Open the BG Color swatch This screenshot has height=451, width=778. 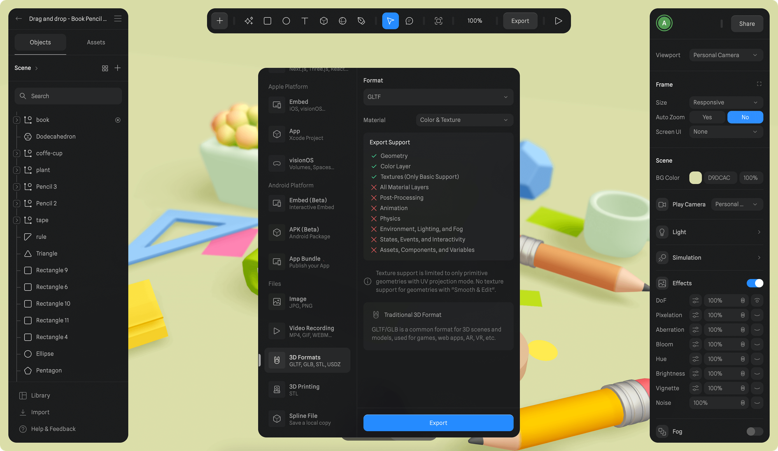pos(695,178)
